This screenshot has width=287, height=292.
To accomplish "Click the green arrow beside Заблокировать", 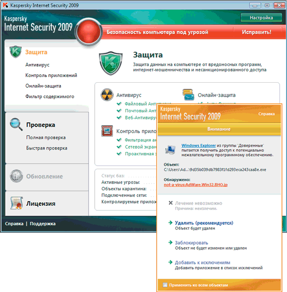I will pos(170,242).
